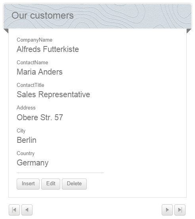Go to the previous customer record

click(27, 210)
